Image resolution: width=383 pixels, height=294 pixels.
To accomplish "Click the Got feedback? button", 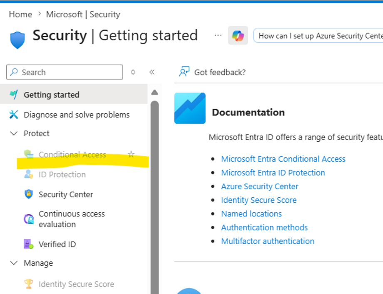I will tap(212, 72).
